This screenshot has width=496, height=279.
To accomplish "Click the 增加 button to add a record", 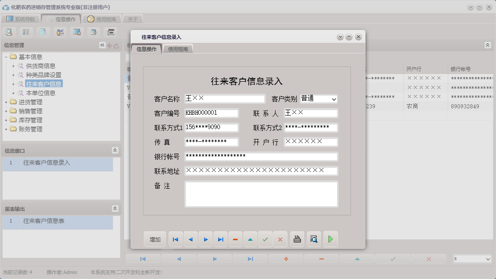I will coord(154,239).
